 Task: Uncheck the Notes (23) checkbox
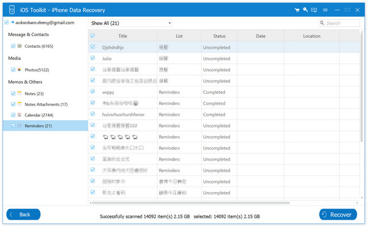click(13, 93)
